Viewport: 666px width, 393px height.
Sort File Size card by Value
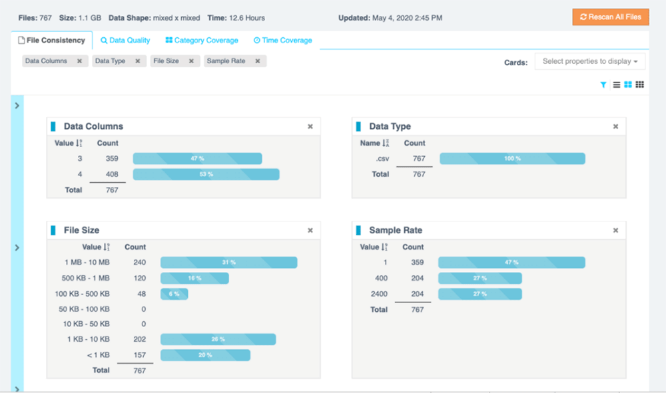[107, 247]
